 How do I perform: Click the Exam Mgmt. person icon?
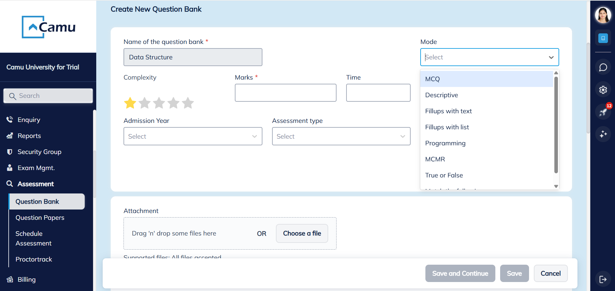pyautogui.click(x=10, y=167)
